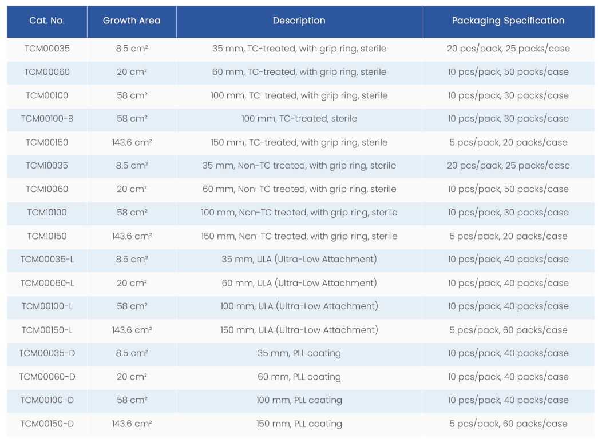Click catalog number TCM10035
598x443 pixels.
tap(47, 166)
